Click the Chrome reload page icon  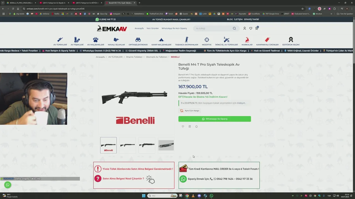13,9
